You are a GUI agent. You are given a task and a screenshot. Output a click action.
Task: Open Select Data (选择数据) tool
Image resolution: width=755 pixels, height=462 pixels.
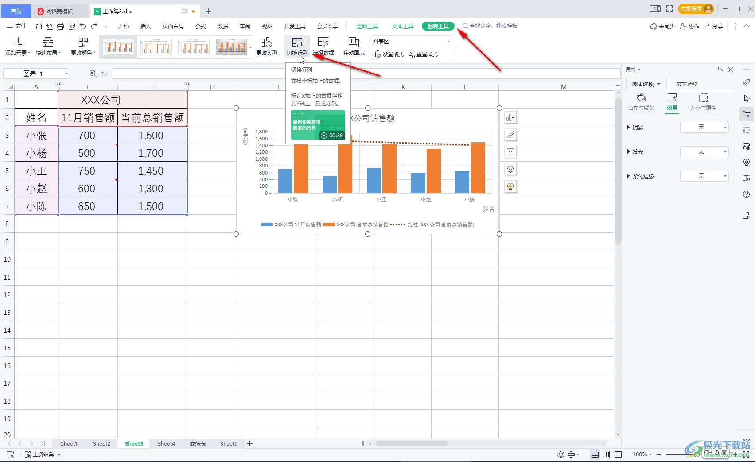point(323,47)
